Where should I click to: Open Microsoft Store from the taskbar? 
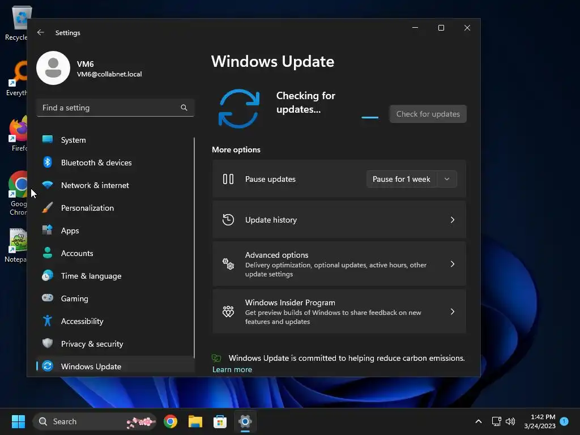pyautogui.click(x=220, y=421)
